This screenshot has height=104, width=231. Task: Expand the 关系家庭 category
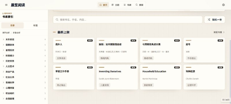click(24, 39)
